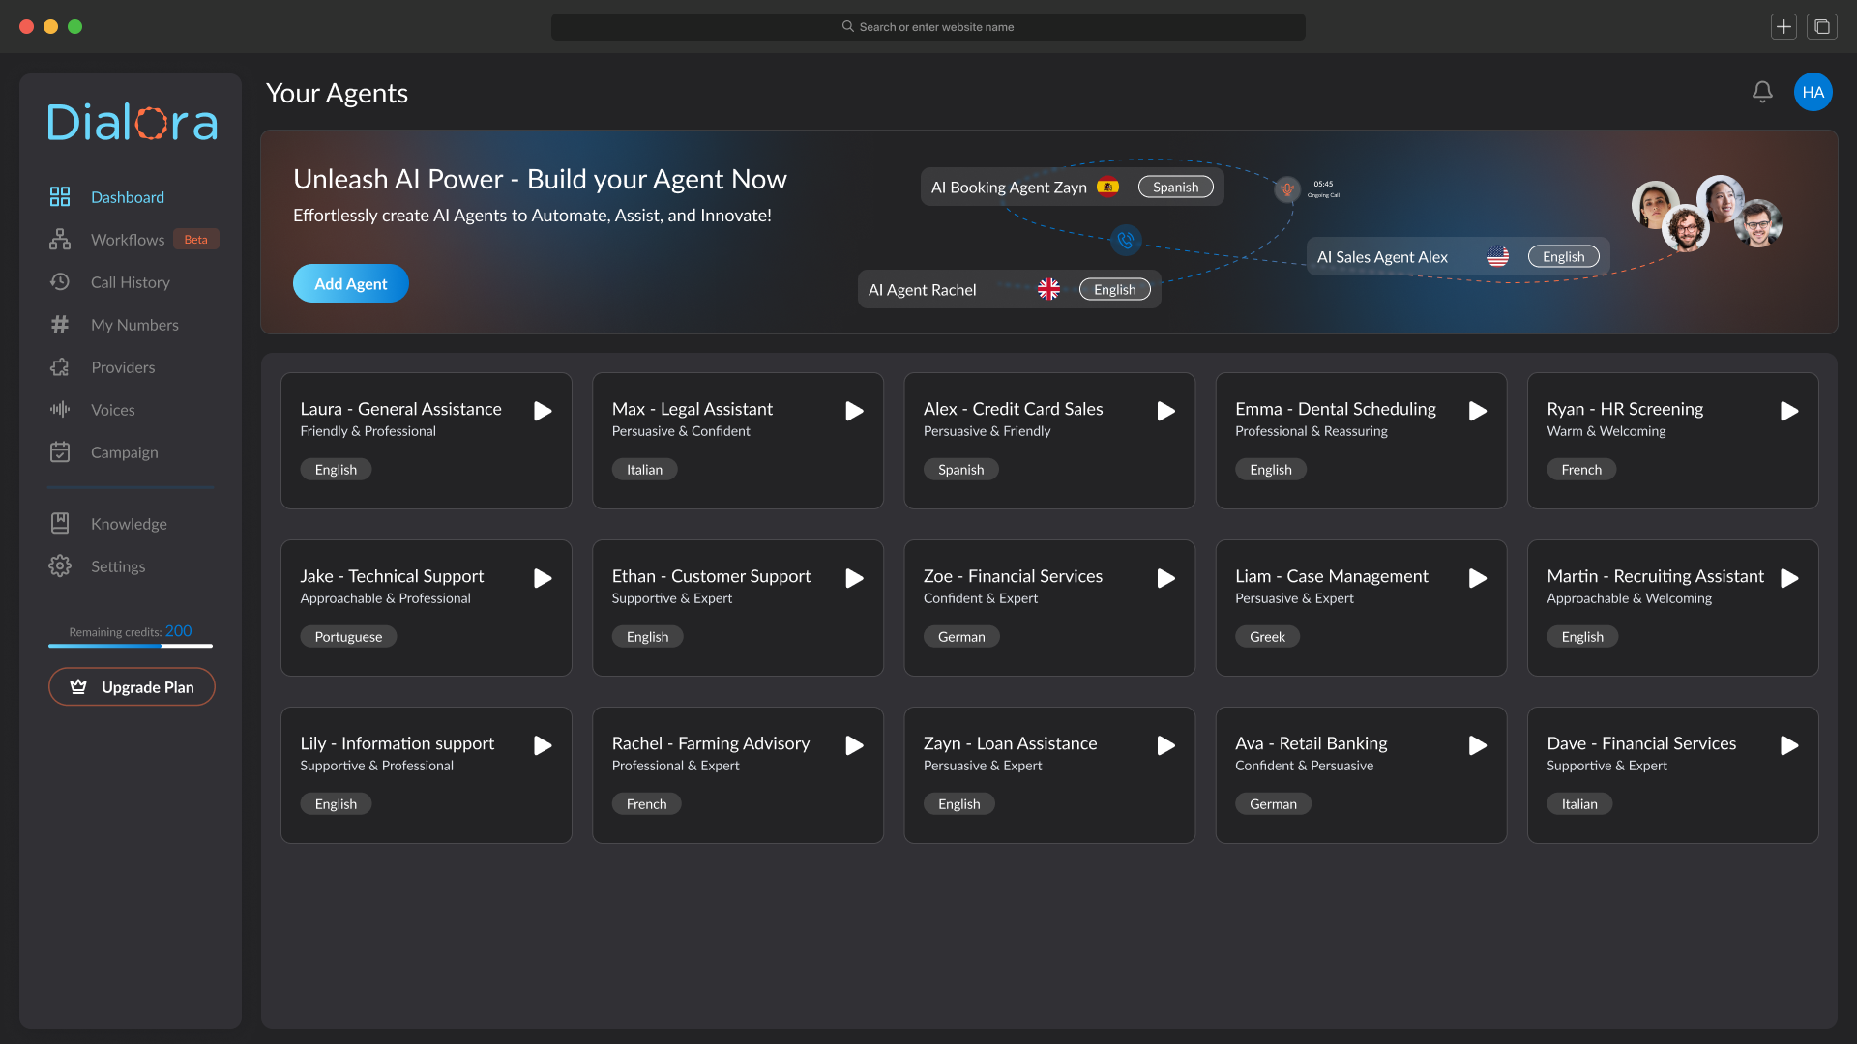Click the Workflows sidebar icon
1857x1044 pixels.
[60, 240]
